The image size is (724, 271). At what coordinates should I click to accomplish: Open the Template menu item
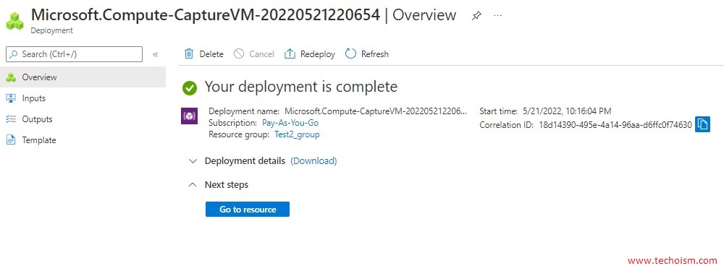[83, 140]
